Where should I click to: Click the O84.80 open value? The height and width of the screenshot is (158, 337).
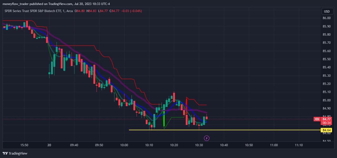click(x=80, y=11)
